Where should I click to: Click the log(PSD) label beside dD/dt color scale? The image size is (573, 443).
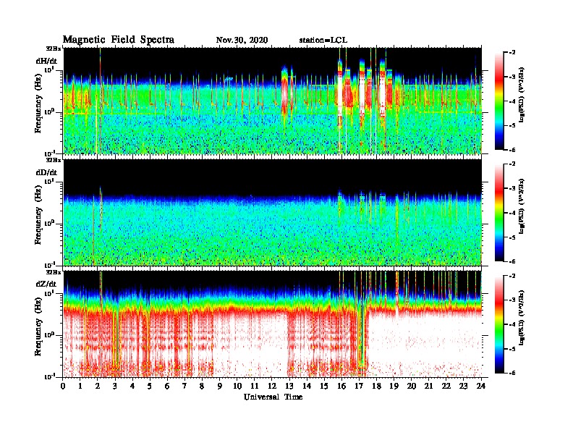(x=522, y=207)
